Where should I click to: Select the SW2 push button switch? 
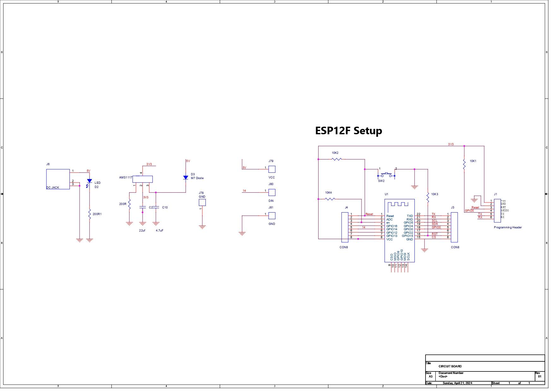coord(386,175)
